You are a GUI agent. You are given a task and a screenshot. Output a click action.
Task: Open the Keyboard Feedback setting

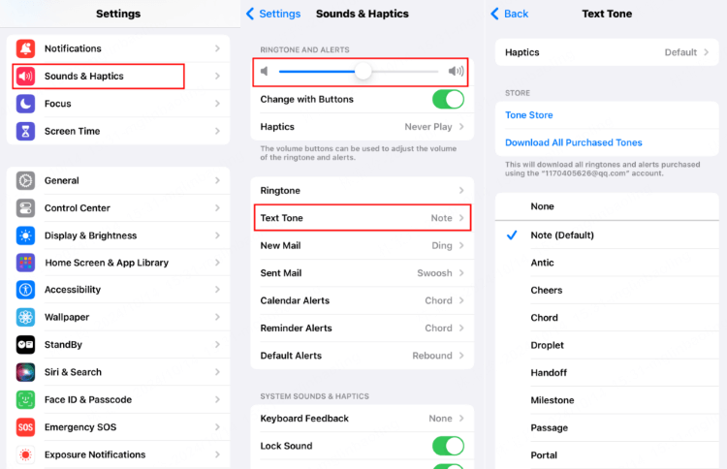pos(362,419)
